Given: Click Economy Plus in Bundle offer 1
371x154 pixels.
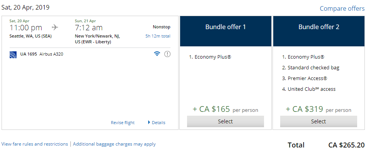Looking at the screenshot, I should tap(212, 57).
